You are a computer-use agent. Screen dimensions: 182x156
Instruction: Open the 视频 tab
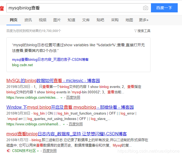43,20
